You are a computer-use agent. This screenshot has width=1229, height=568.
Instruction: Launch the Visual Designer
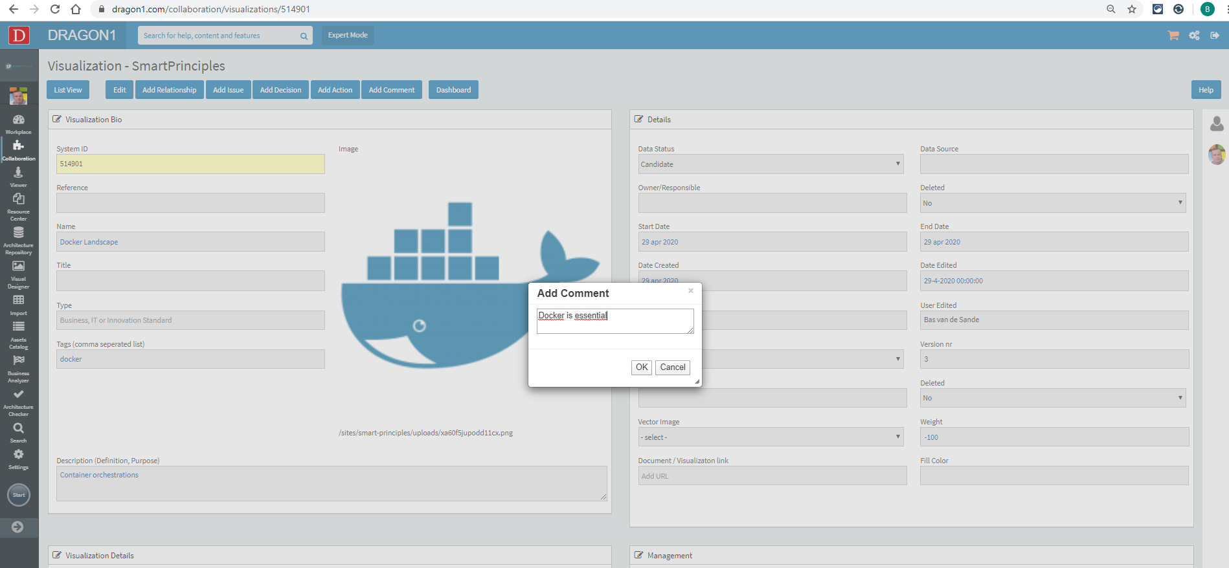coord(18,270)
